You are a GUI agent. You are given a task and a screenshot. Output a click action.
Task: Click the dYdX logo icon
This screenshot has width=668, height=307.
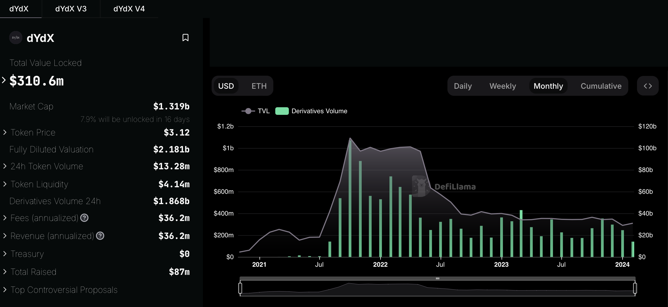[16, 38]
